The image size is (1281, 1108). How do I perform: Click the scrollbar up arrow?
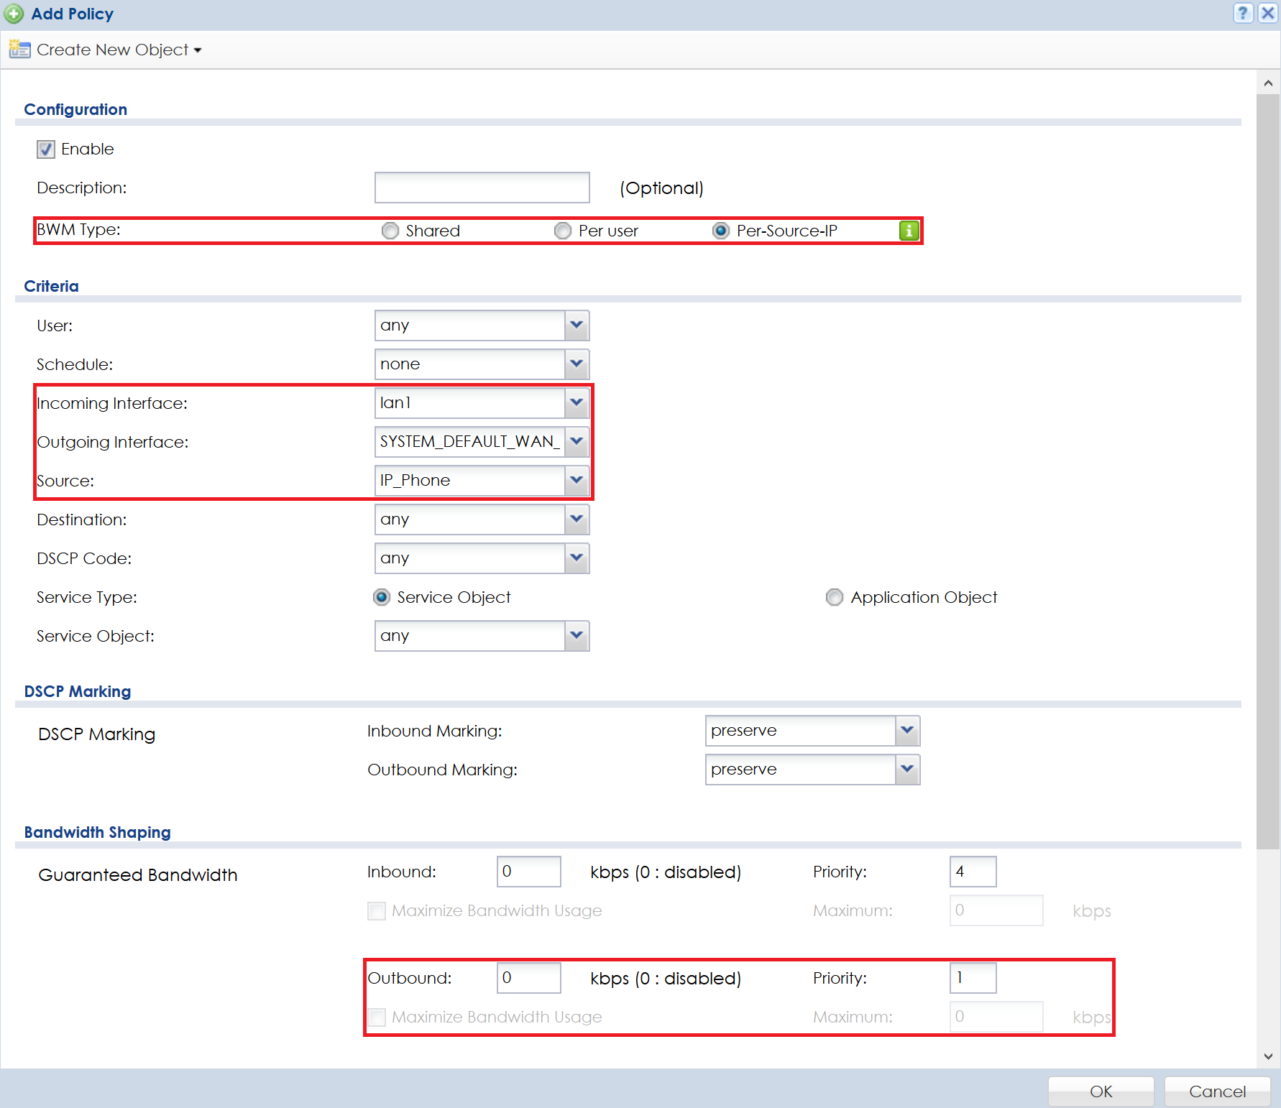click(x=1268, y=83)
